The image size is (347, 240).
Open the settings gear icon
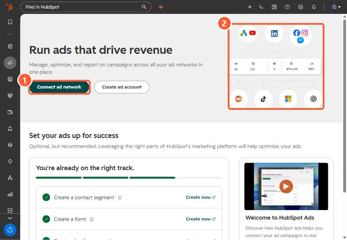pyautogui.click(x=300, y=7)
